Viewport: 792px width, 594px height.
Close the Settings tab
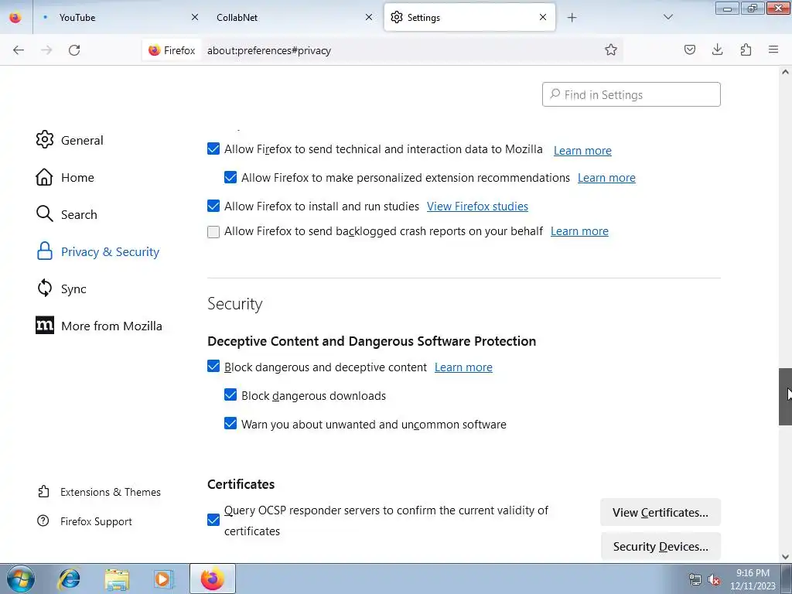pos(543,17)
